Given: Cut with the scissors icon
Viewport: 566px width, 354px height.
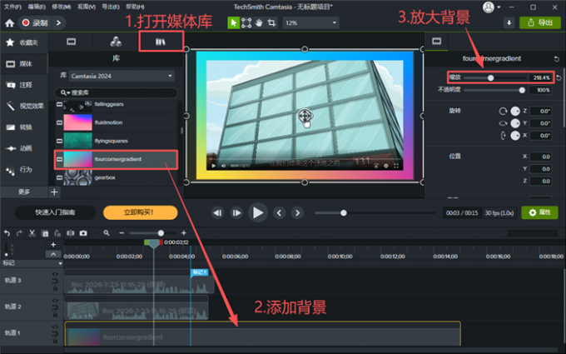Looking at the screenshot, I should (32, 233).
